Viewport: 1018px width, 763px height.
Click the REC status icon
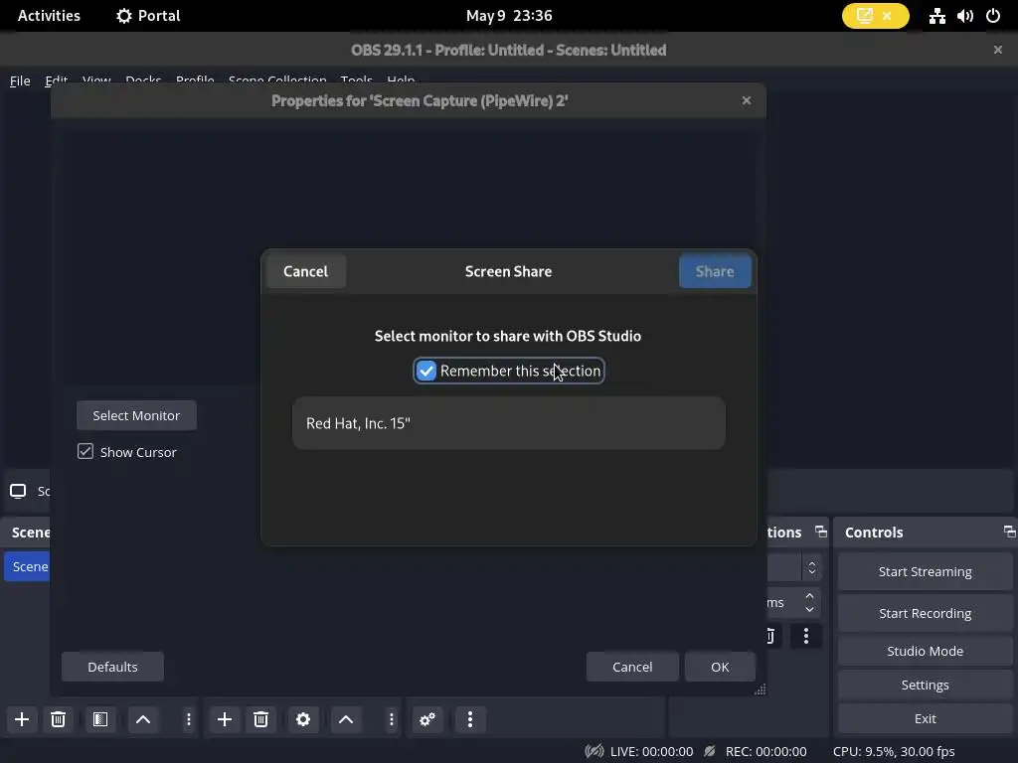710,751
